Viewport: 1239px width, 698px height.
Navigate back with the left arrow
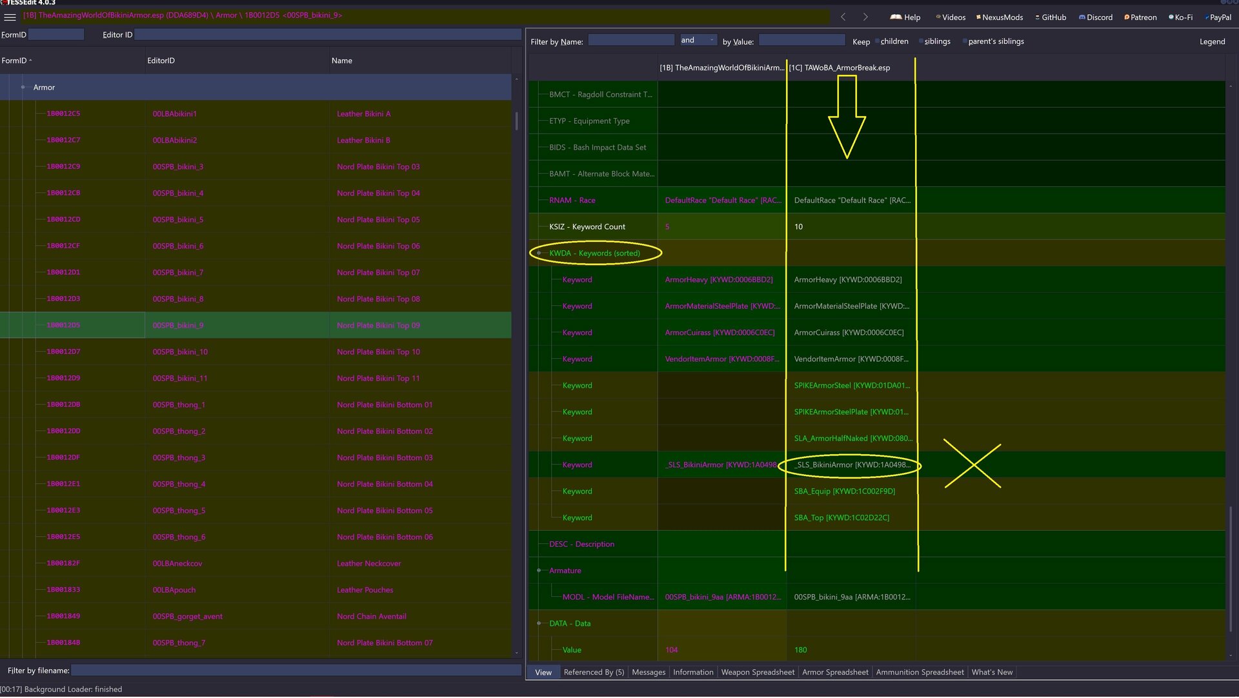pyautogui.click(x=843, y=17)
